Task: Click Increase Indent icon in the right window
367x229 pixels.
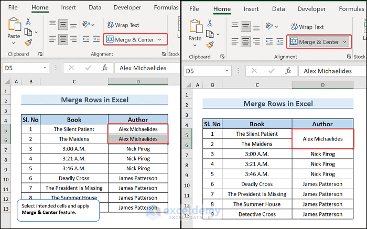Action: pos(279,41)
